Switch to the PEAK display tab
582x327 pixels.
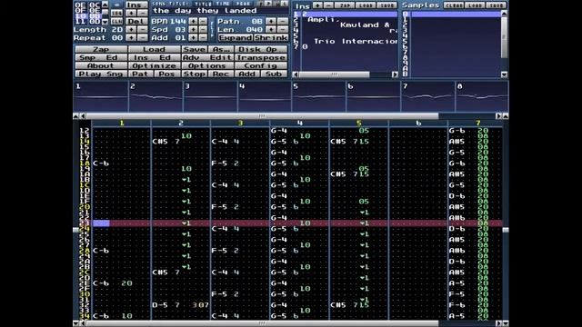(243, 4)
